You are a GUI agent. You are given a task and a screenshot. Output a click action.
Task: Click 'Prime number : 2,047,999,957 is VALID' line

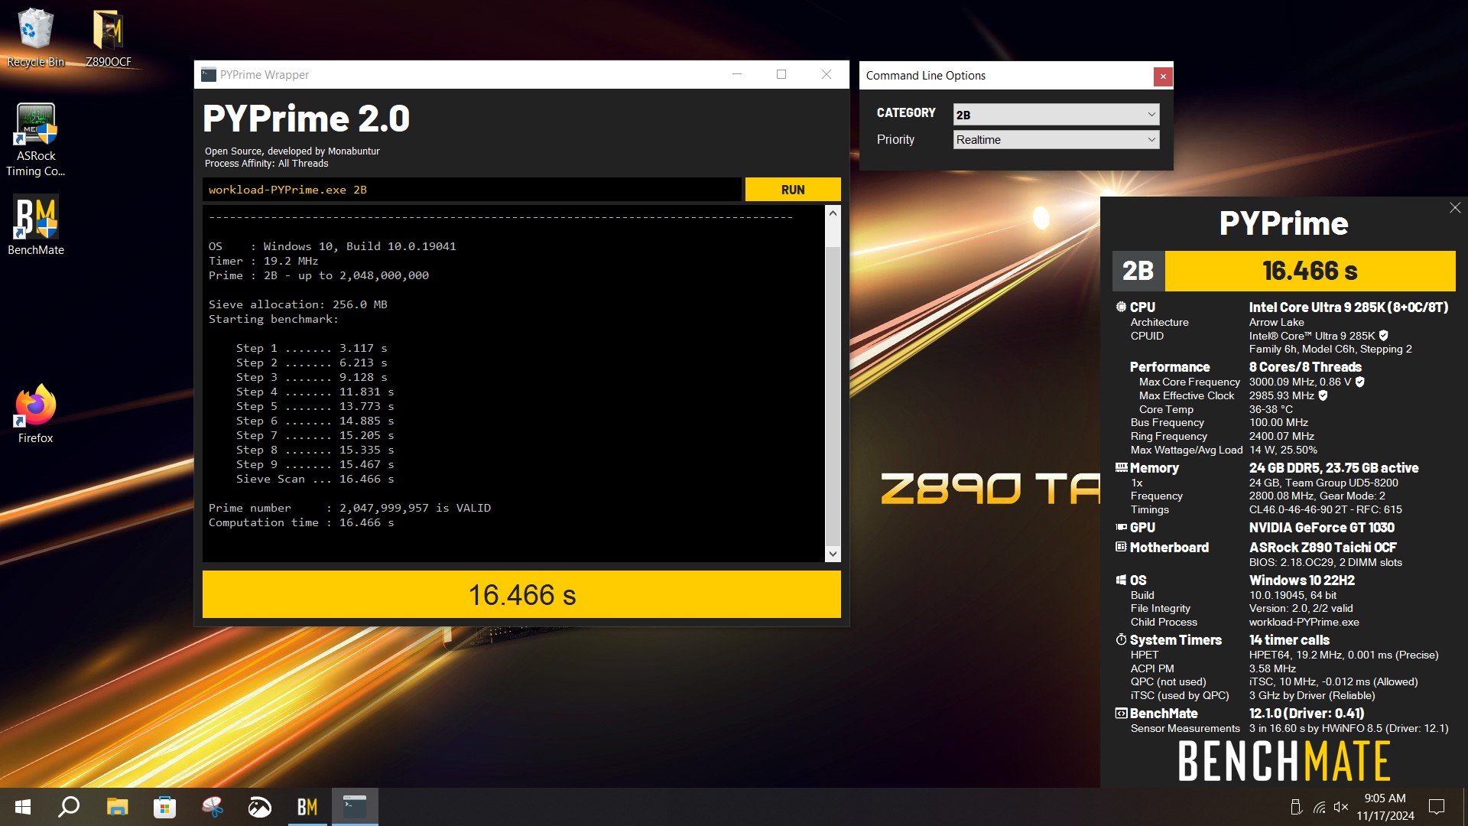pos(349,508)
